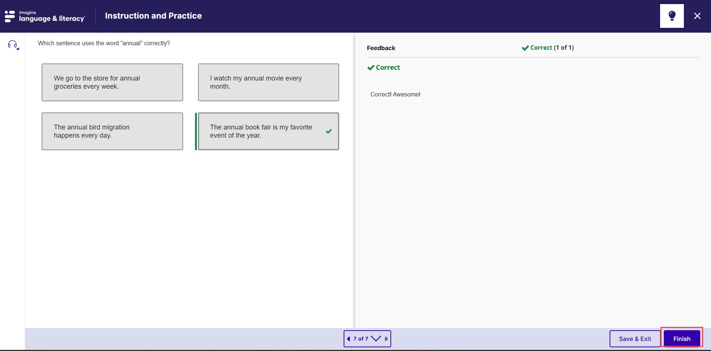Click the Feedback panel heading
This screenshot has height=351, width=711.
(x=381, y=48)
